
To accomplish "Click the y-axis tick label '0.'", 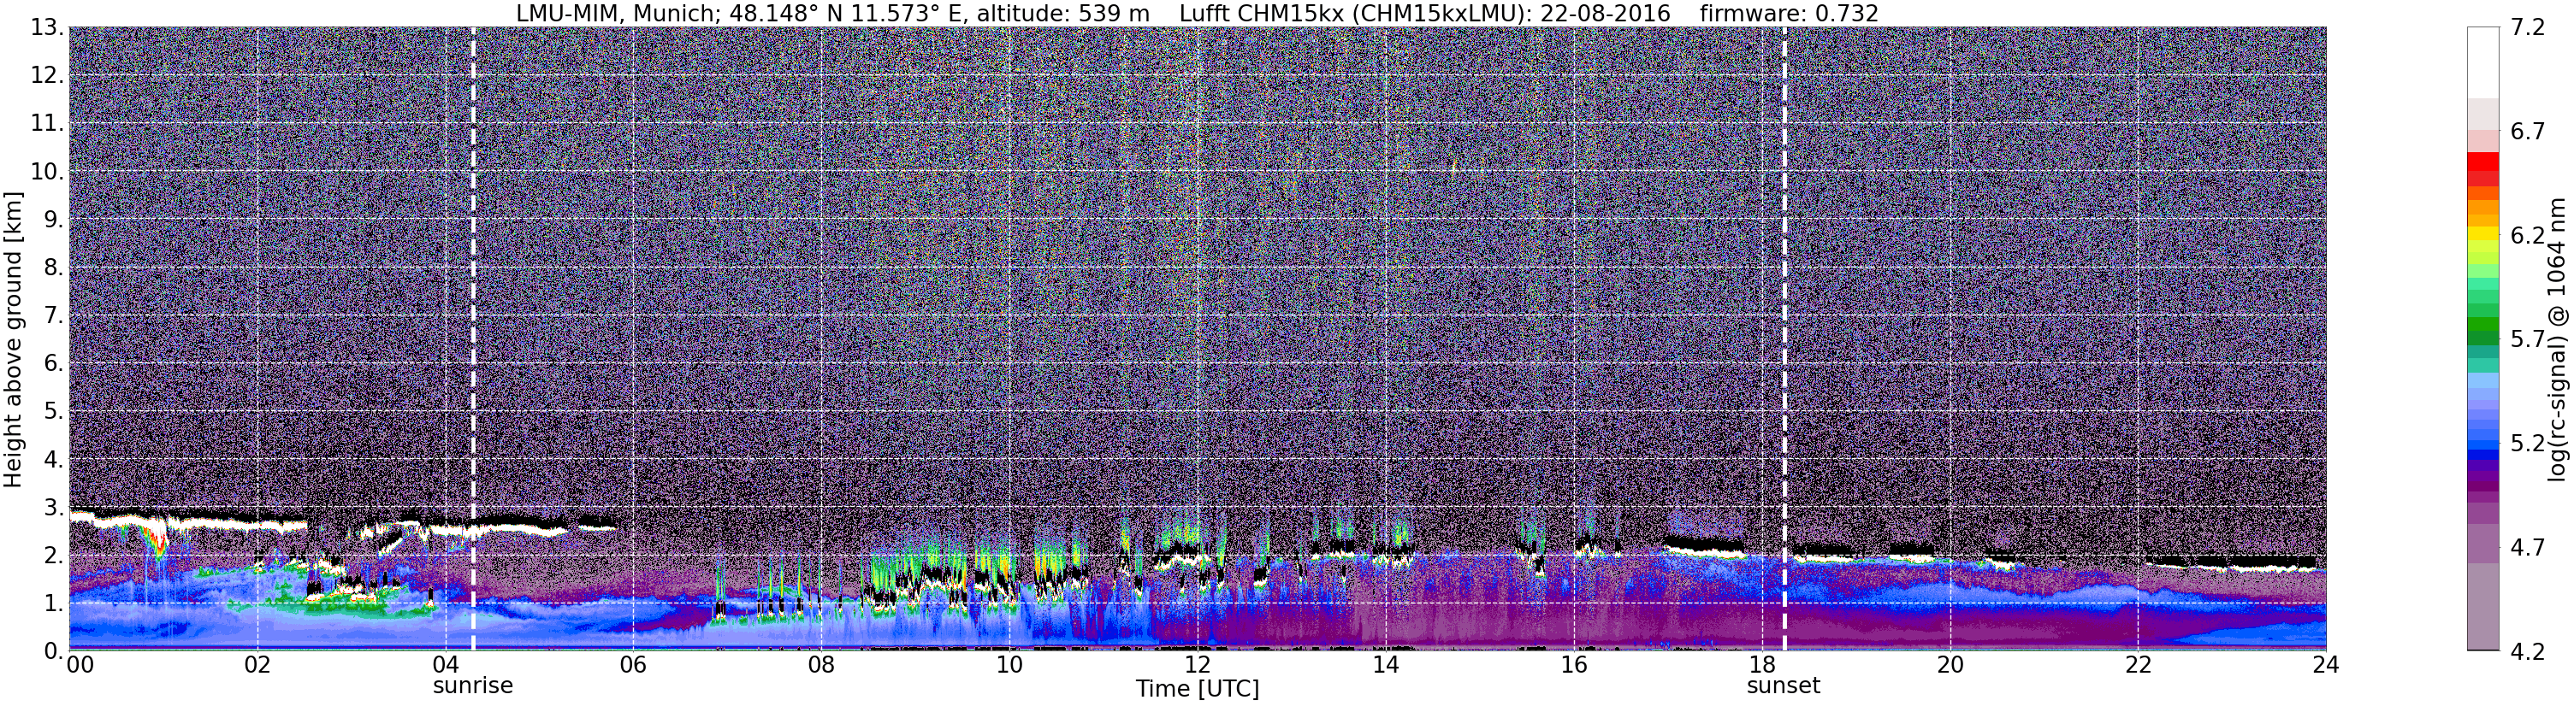I will 53,650.
